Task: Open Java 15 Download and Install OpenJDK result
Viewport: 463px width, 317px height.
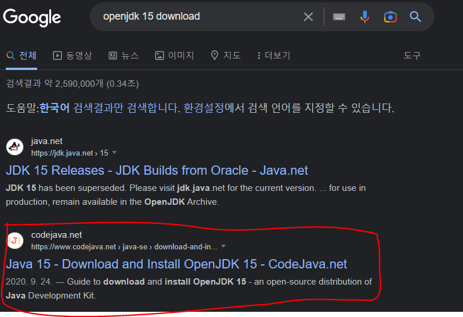Action: click(176, 264)
